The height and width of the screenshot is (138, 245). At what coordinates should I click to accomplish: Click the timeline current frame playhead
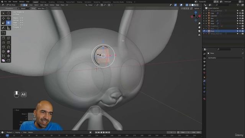pyautogui.click(x=7, y=135)
